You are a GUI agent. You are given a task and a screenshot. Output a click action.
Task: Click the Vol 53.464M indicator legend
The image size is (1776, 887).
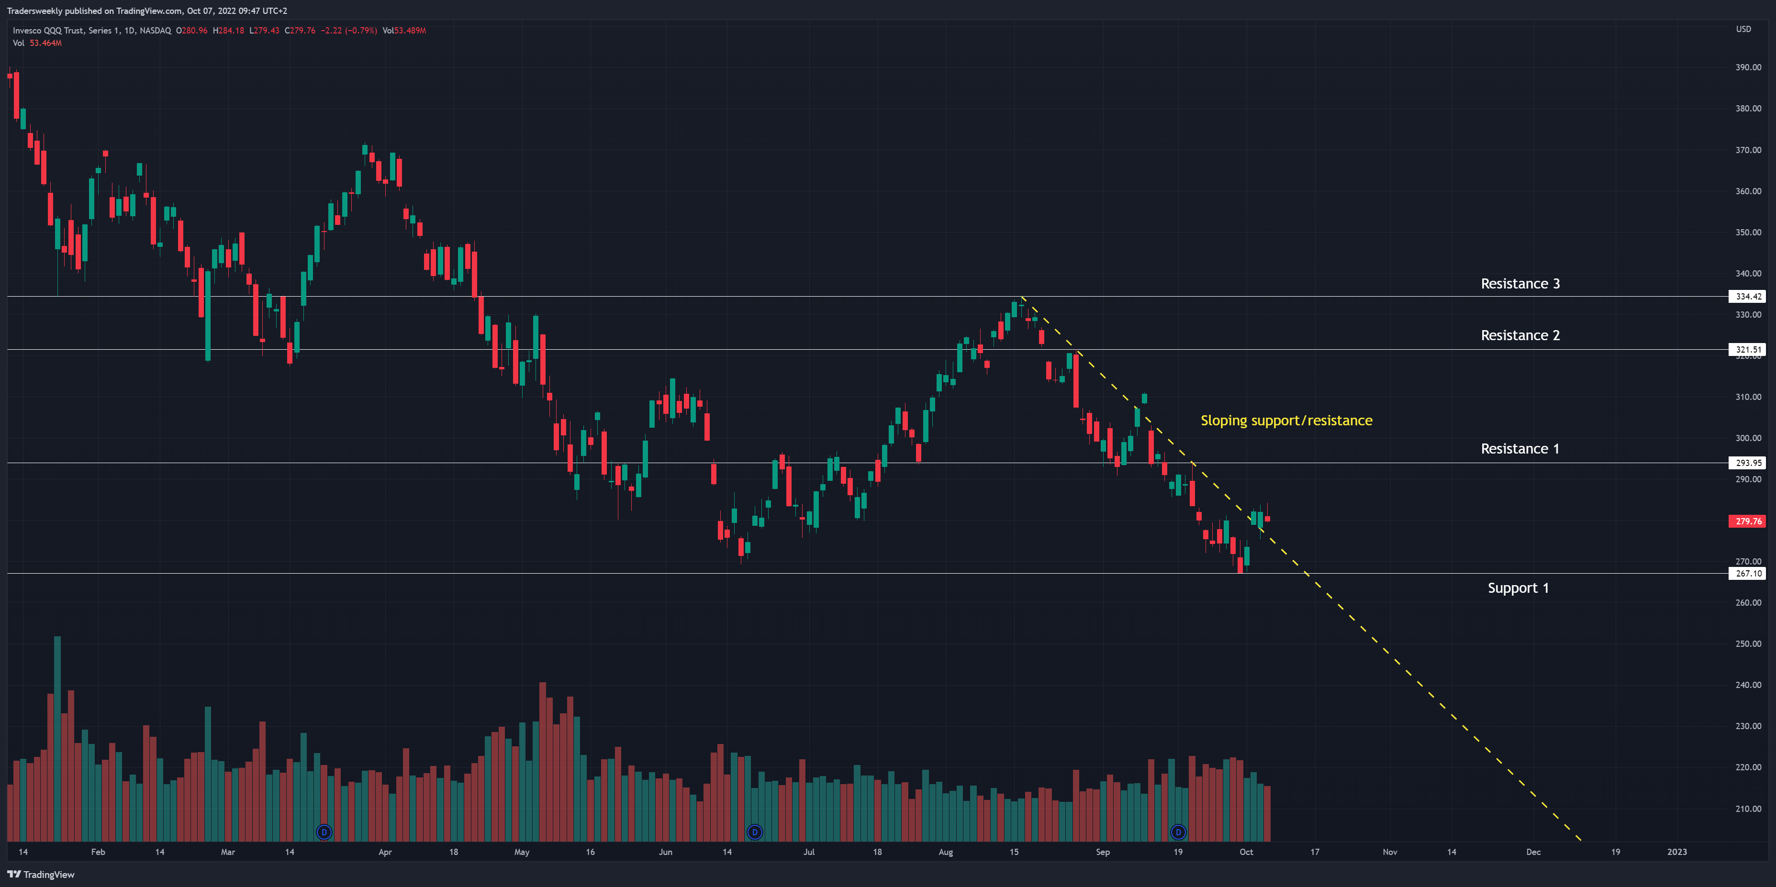pos(37,43)
